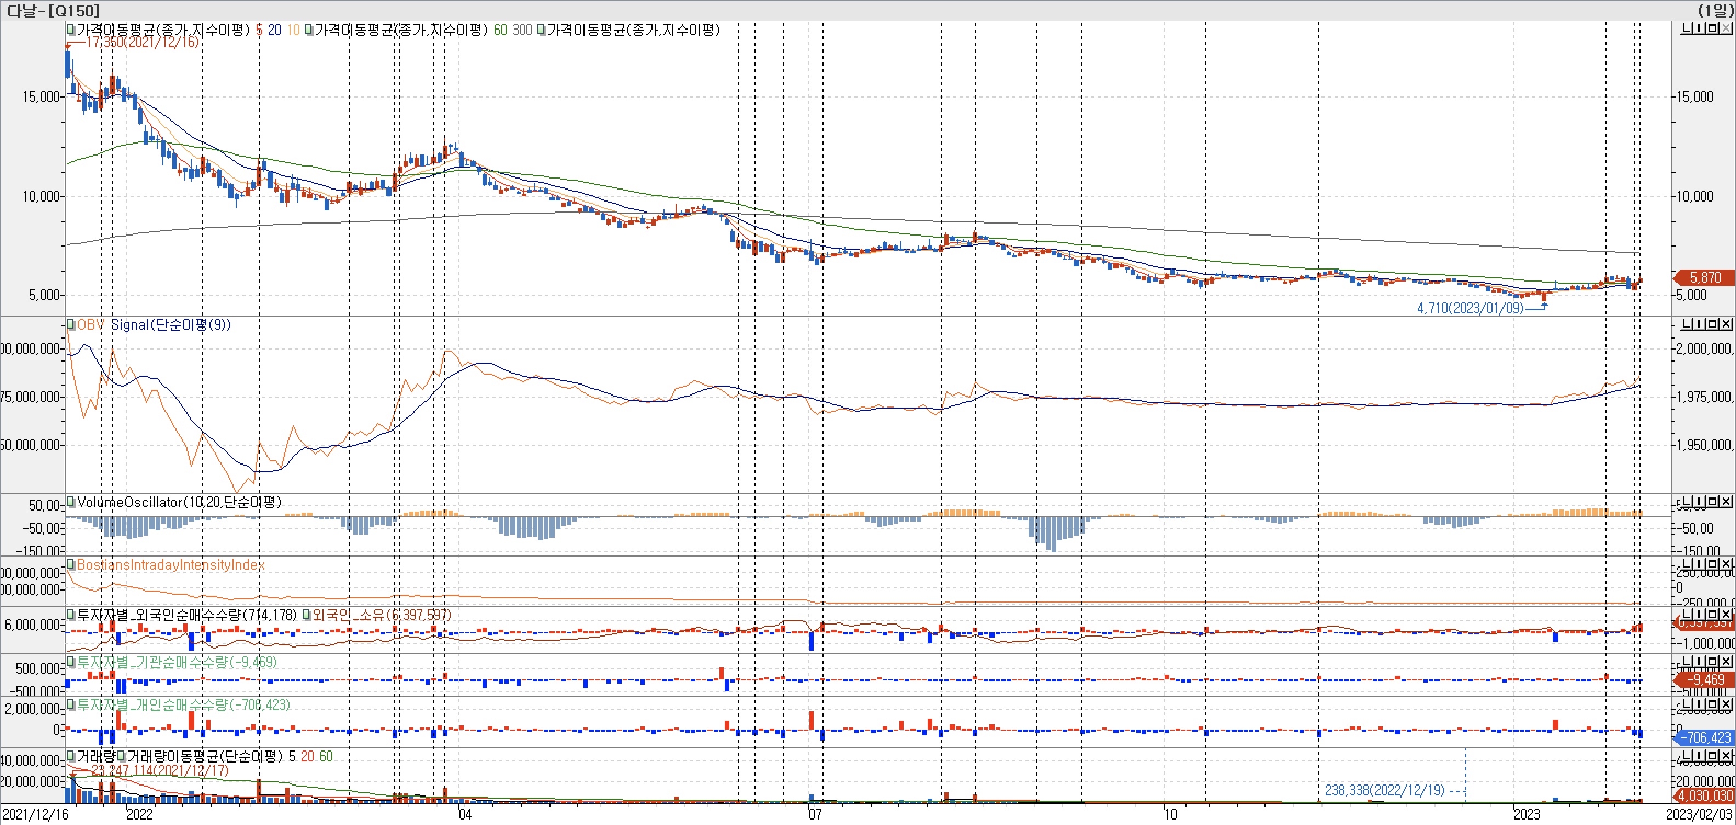Click the price panel's L-shaped collapse icon
1736x825 pixels.
coord(1686,28)
